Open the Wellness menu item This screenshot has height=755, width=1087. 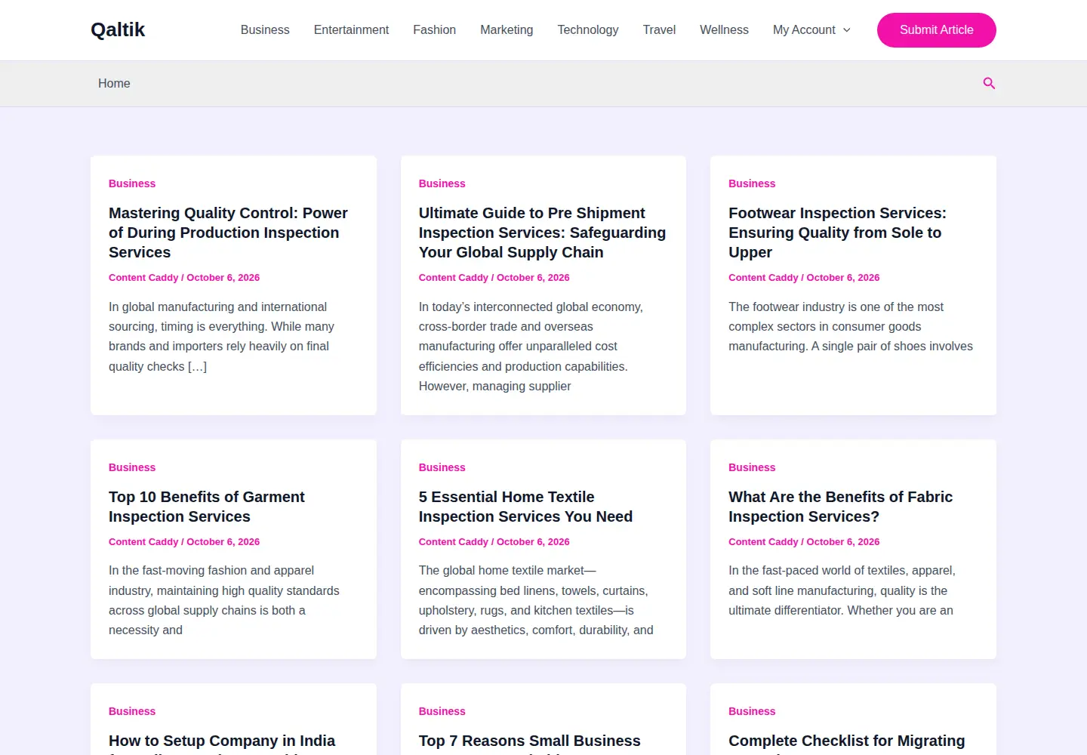[724, 30]
